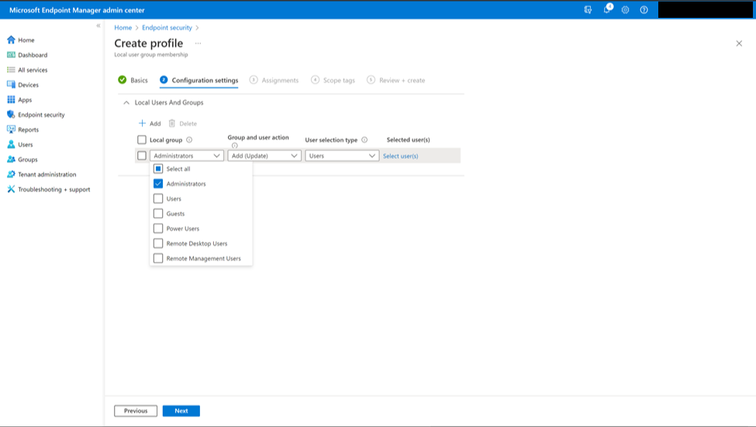
Task: Click the 'Selected user(s)' column header
Action: click(409, 139)
